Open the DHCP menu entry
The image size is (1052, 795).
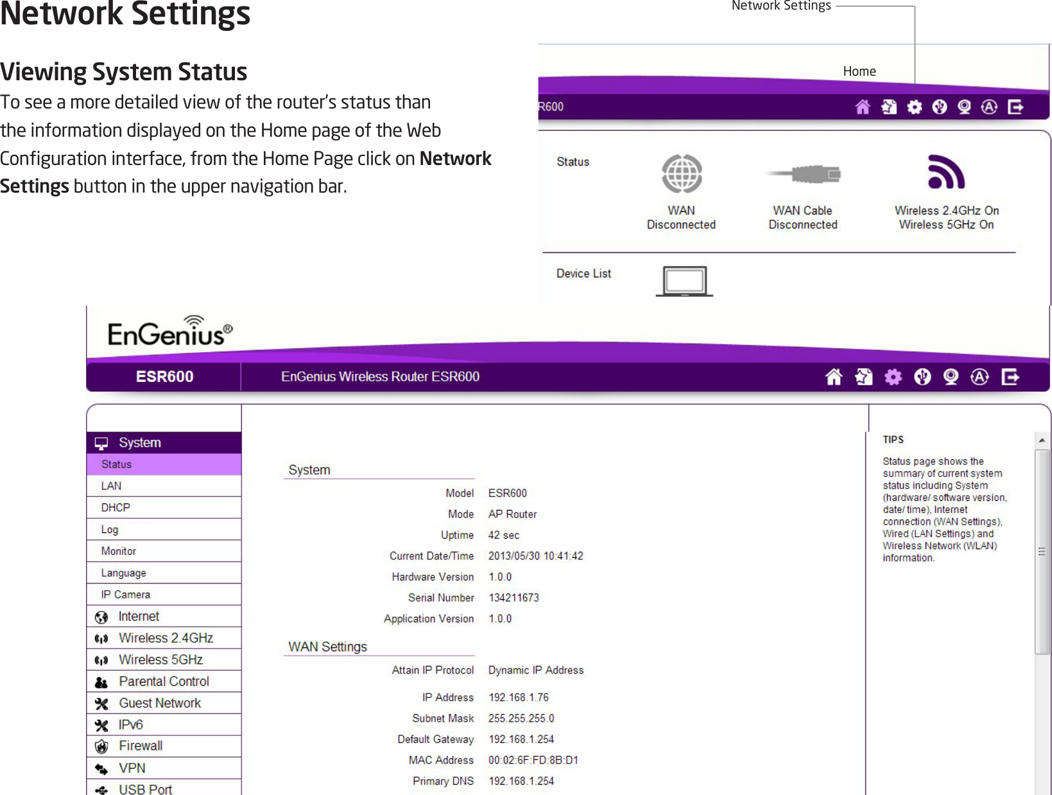click(164, 508)
